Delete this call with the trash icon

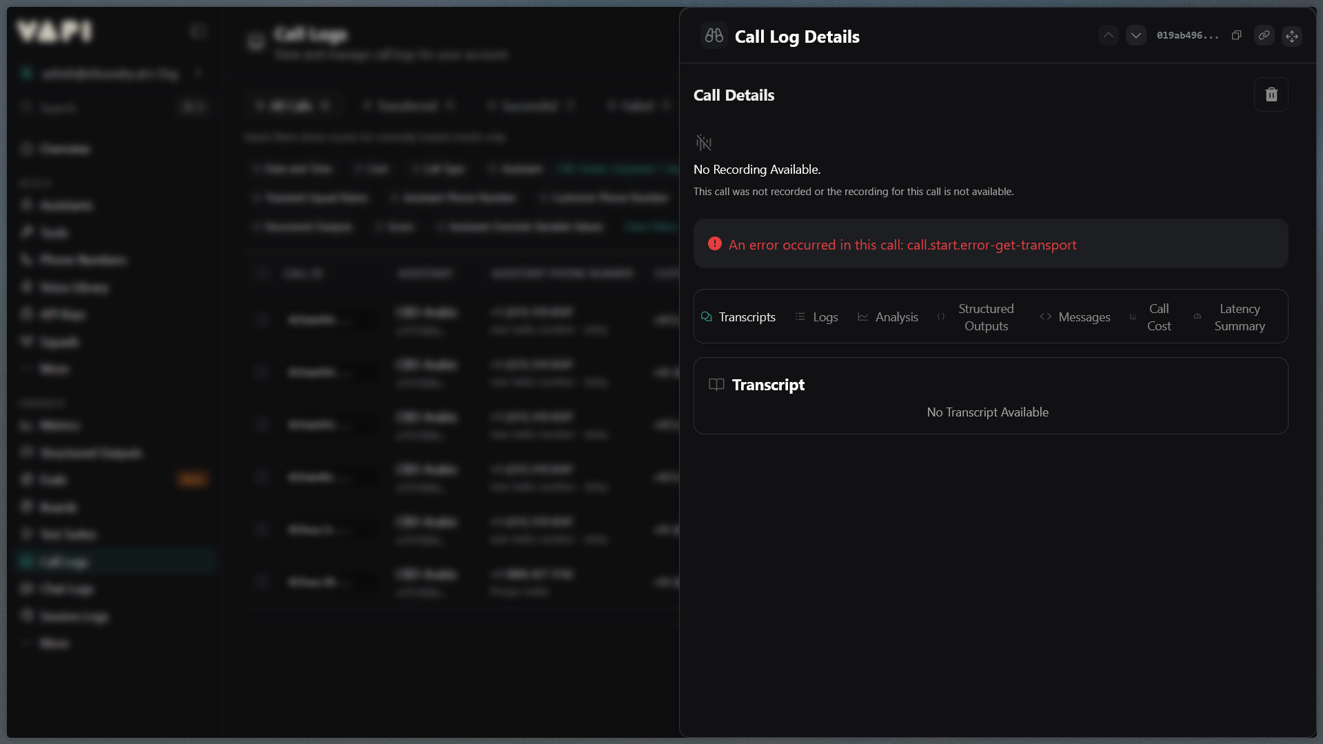coord(1271,94)
